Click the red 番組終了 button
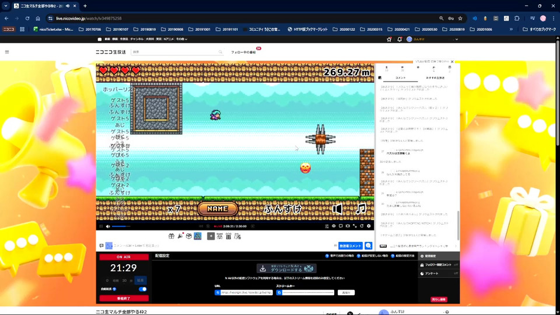The image size is (560, 315). [x=124, y=298]
